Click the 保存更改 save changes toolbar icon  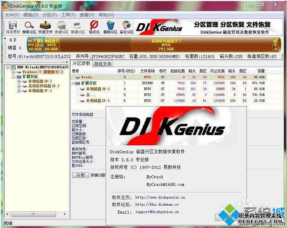(x=13, y=27)
